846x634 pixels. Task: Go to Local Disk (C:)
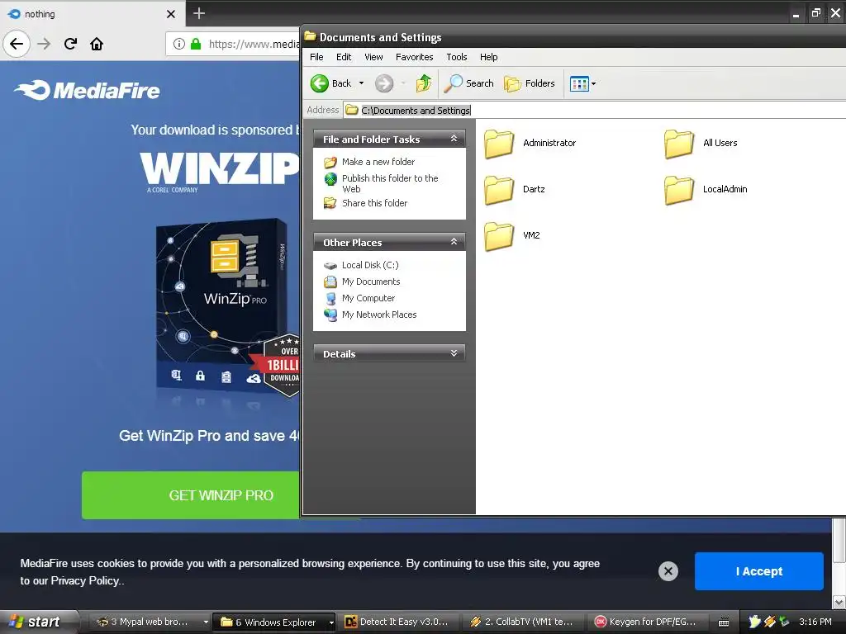370,265
